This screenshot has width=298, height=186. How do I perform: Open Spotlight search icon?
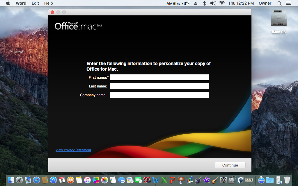(x=279, y=3)
